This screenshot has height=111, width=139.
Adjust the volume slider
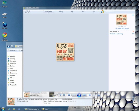[x=96, y=95]
